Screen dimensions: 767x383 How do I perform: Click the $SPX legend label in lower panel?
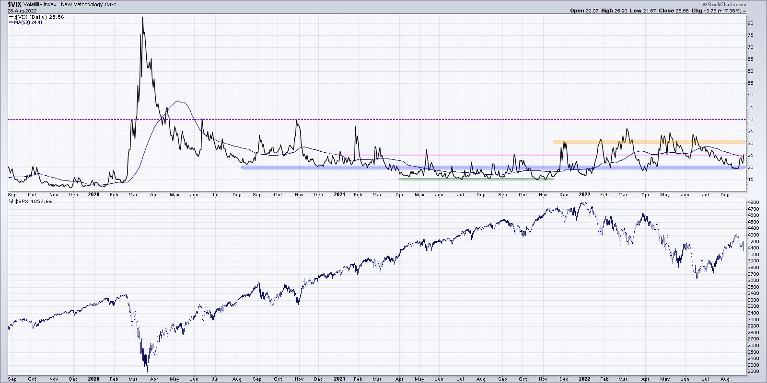coord(30,202)
